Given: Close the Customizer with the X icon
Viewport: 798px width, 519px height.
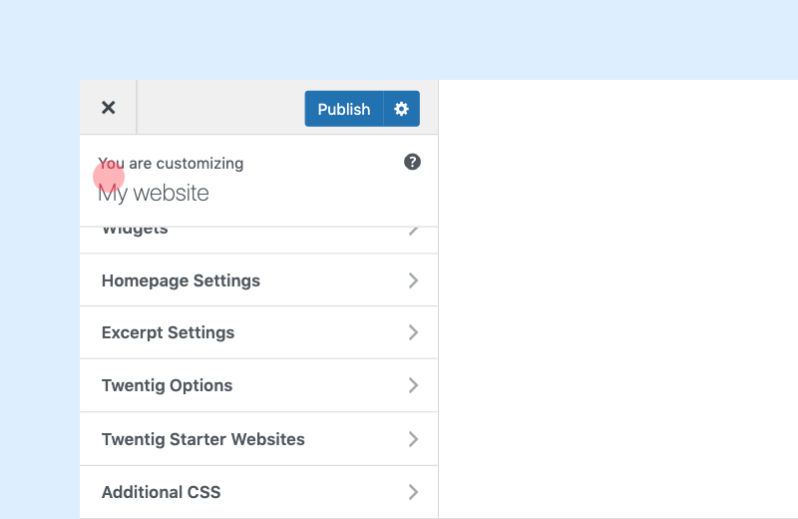Looking at the screenshot, I should click(109, 108).
